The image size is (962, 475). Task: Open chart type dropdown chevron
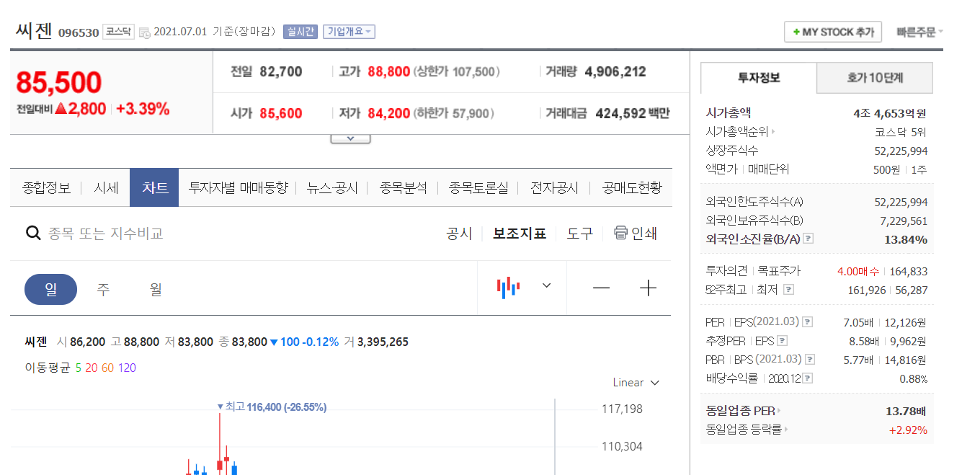pyautogui.click(x=546, y=285)
